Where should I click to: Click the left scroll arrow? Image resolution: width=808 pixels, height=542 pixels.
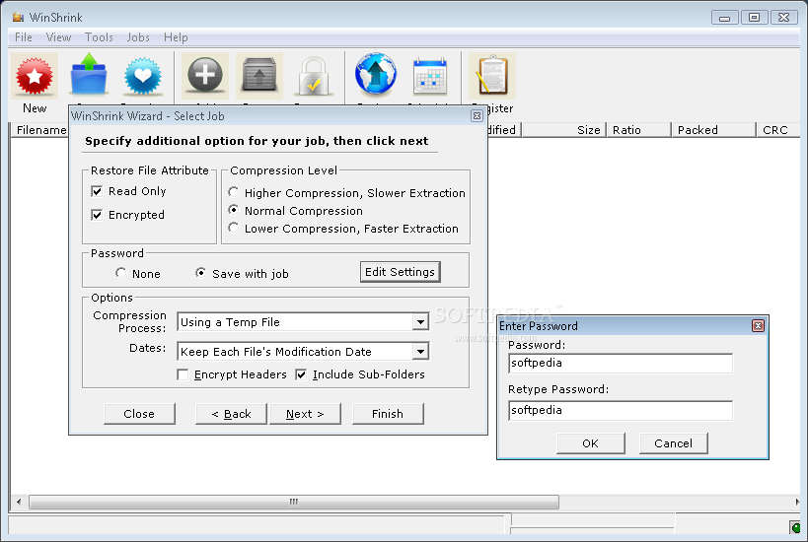point(19,502)
